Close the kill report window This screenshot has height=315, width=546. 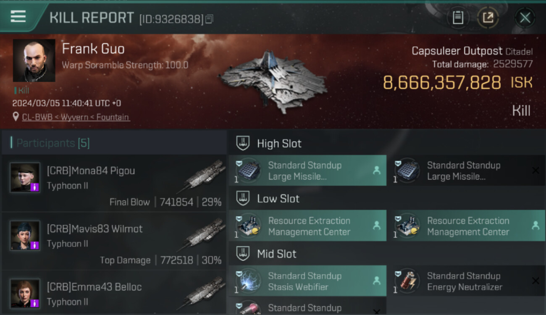click(525, 18)
